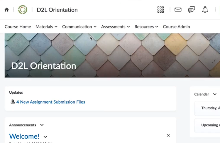220x143 pixels.
Task: Expand Resources dropdown chevron
Action: pyautogui.click(x=157, y=27)
